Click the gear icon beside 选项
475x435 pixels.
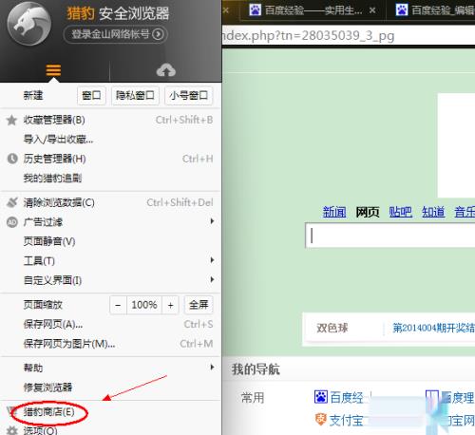click(x=12, y=430)
